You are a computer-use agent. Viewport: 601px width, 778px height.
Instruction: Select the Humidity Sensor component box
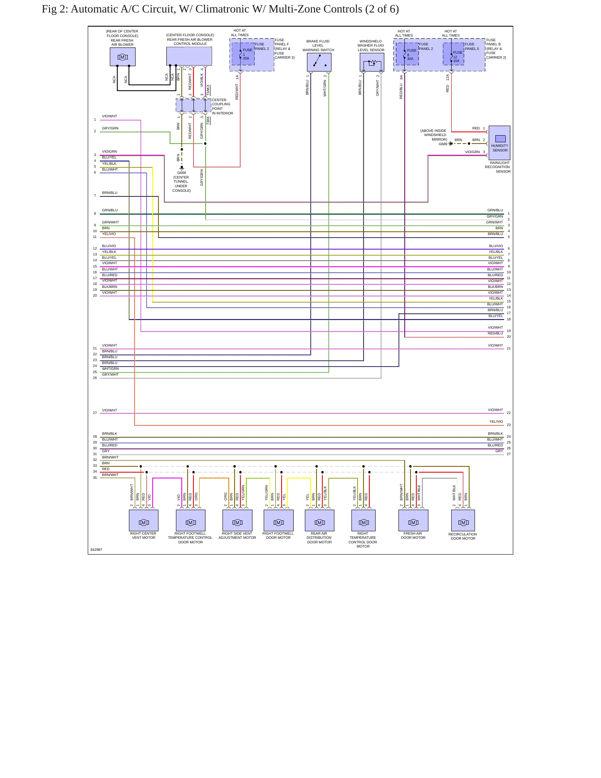coord(500,143)
